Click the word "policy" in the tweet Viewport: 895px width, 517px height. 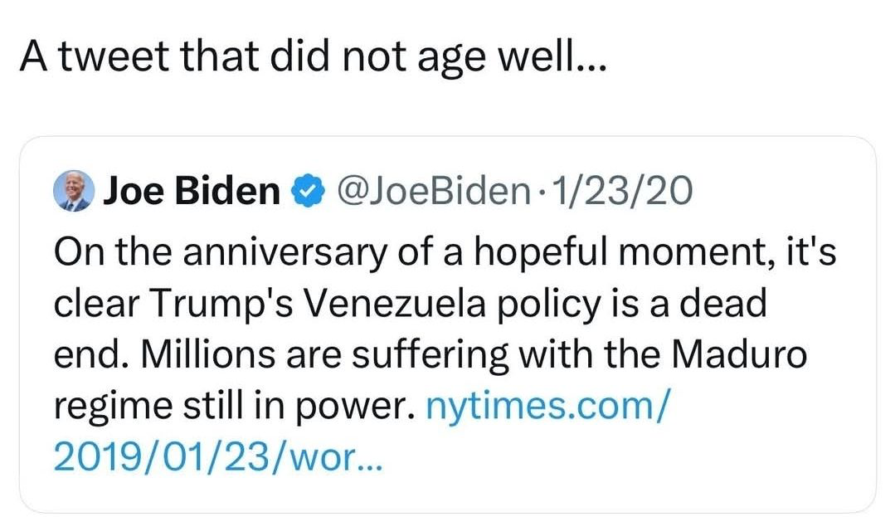click(547, 305)
